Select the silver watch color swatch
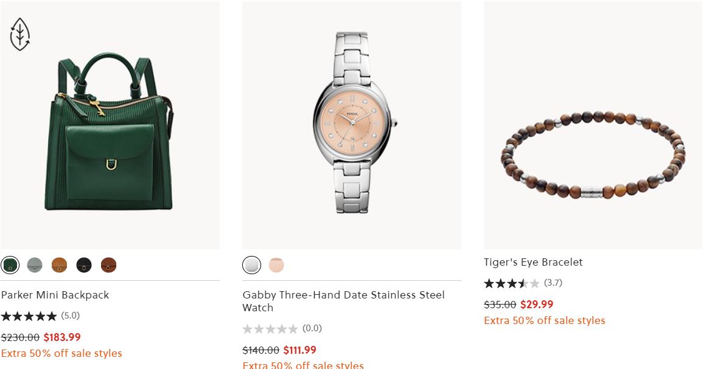 click(251, 265)
